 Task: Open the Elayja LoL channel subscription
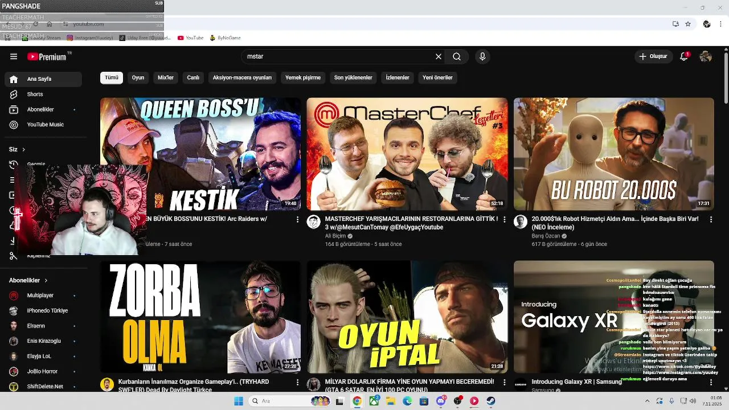tap(43, 356)
